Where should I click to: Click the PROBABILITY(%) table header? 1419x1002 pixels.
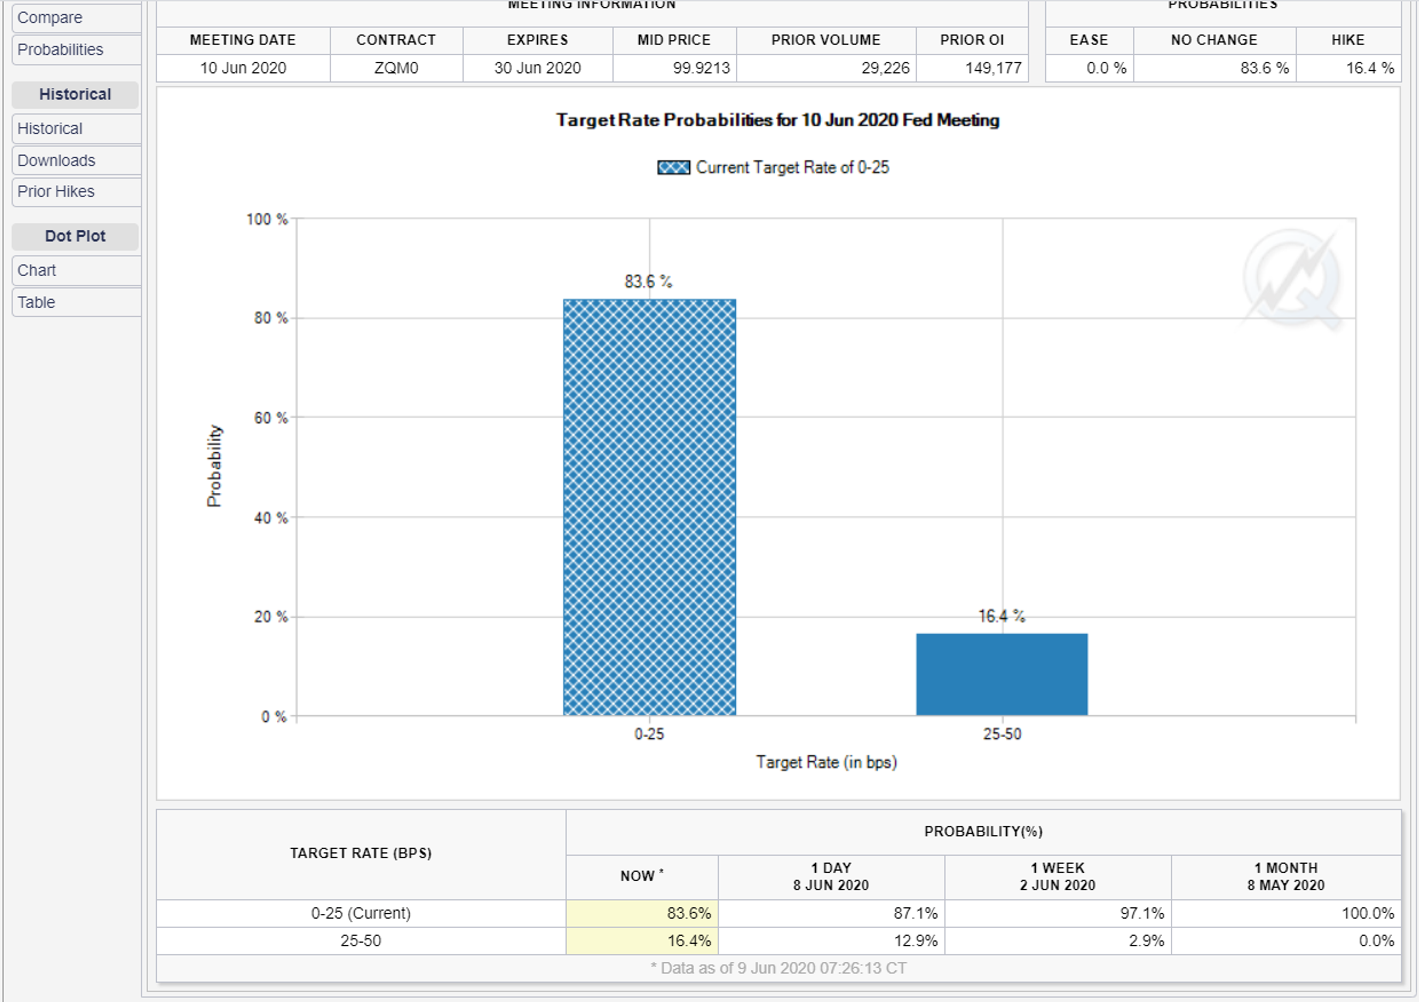(983, 831)
